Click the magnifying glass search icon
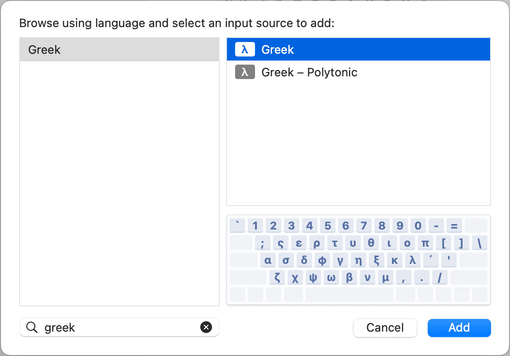The image size is (510, 356). click(32, 328)
